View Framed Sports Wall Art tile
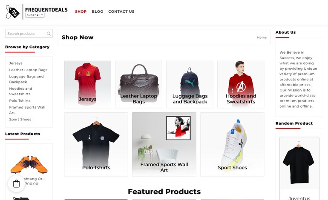Viewport: 328px width, 200px height. point(164,144)
